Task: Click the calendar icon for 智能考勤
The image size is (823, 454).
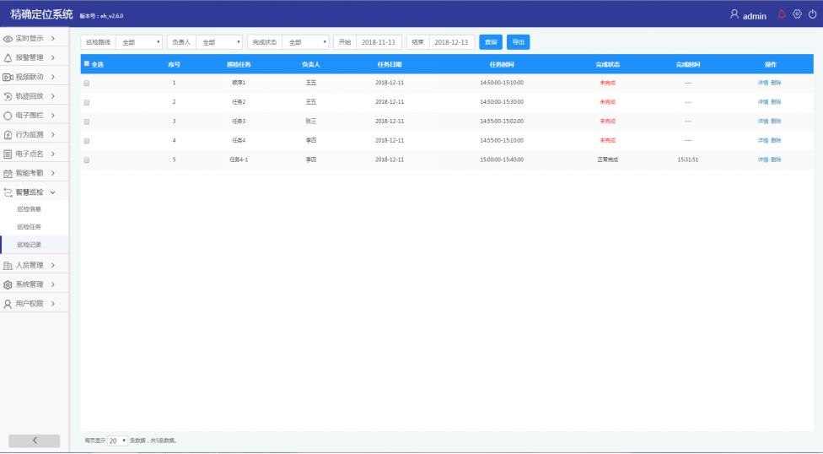Action: [8, 172]
